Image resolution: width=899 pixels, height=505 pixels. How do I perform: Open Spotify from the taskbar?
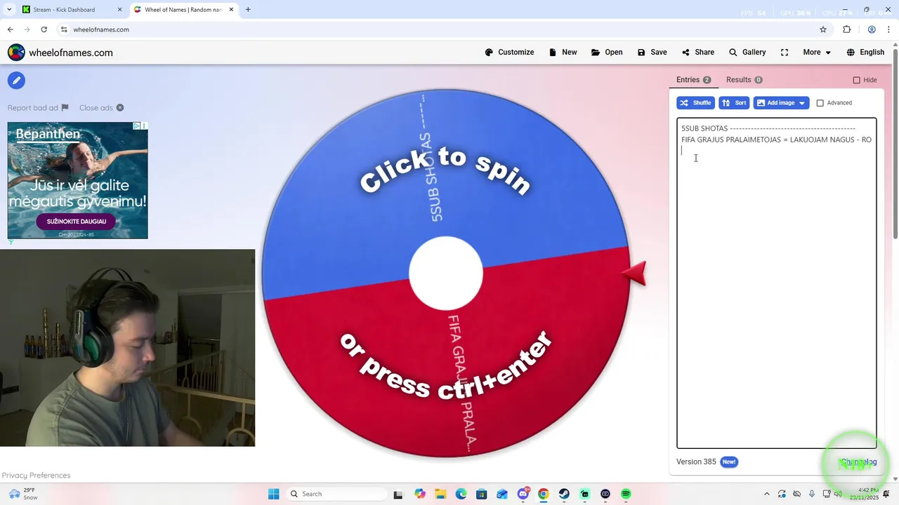tap(626, 494)
